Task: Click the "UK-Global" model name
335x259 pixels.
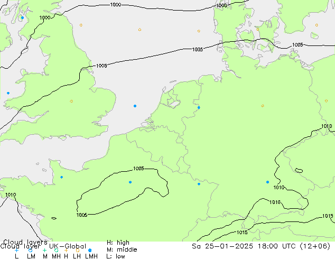Action: 68,246
